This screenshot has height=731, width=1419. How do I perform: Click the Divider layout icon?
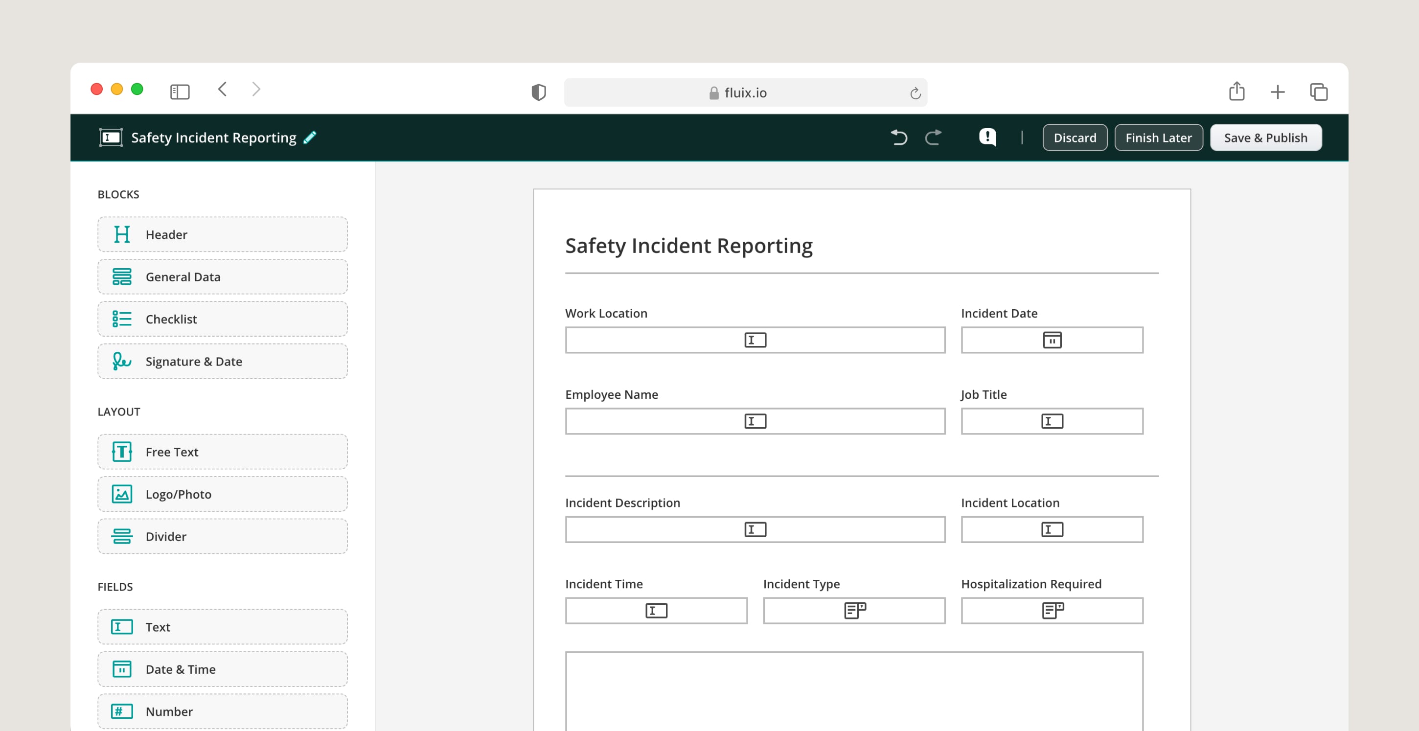pyautogui.click(x=122, y=537)
